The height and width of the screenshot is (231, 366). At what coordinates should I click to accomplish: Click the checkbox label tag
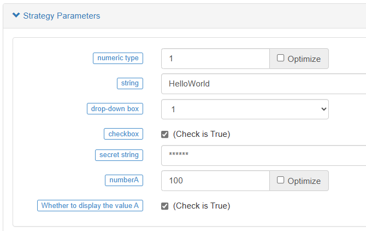pyautogui.click(x=123, y=134)
